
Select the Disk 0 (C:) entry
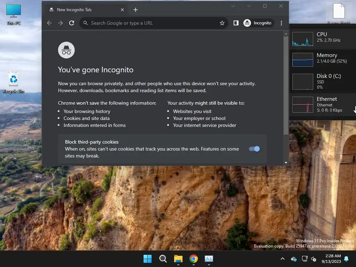323,81
